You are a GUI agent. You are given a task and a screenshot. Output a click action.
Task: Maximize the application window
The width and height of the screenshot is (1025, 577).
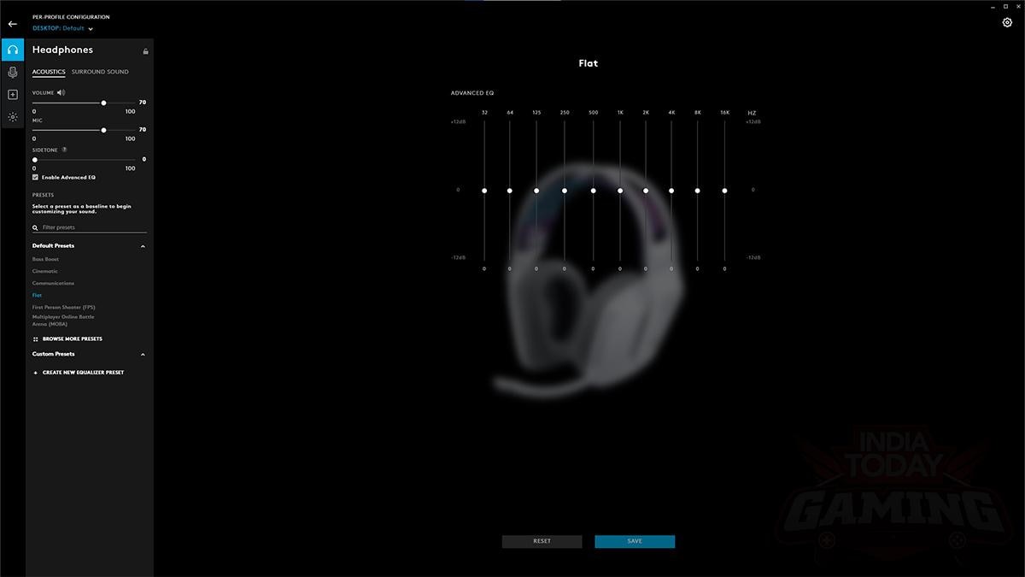1004,6
